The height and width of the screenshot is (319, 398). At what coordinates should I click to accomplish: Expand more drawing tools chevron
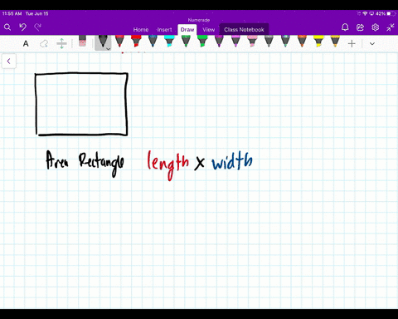pos(372,44)
